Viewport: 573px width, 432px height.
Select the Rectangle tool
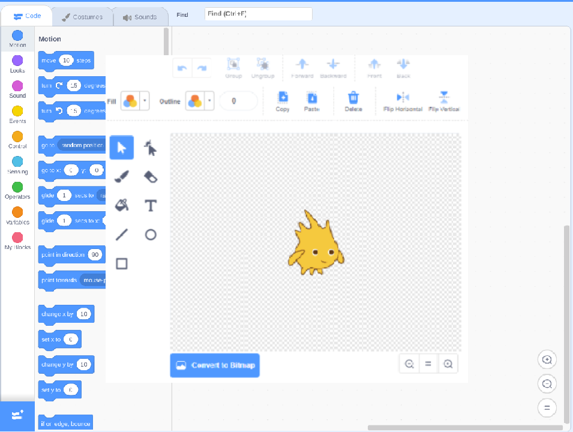(x=122, y=263)
